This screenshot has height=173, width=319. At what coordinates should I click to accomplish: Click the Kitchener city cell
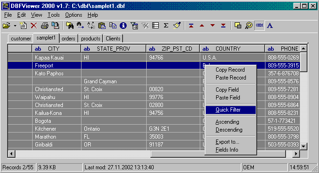(x=57, y=129)
